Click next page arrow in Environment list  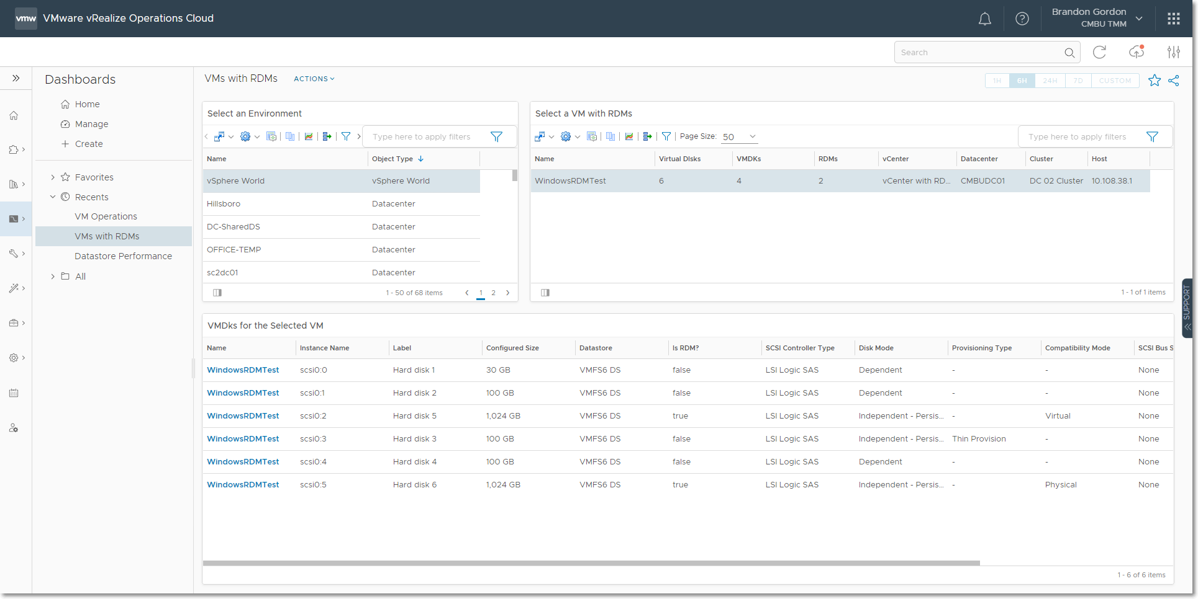pos(508,293)
